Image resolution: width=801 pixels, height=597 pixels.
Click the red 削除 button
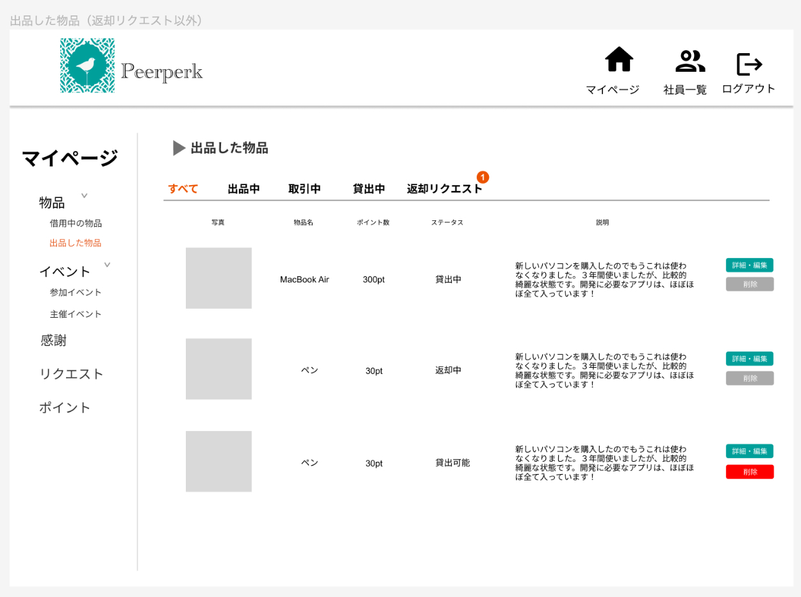click(x=750, y=472)
